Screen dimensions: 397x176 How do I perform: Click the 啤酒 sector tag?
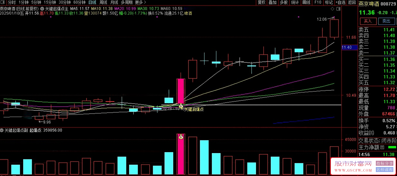[188, 13]
